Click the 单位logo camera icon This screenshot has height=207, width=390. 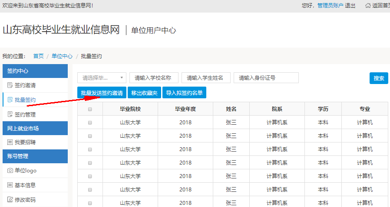pos(10,171)
